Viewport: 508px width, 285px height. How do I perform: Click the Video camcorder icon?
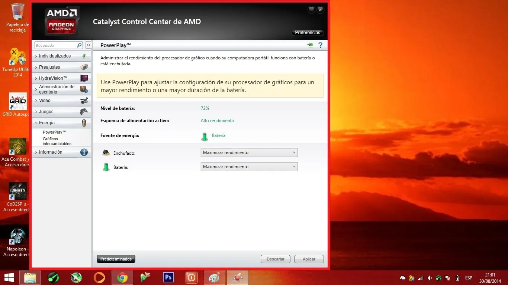click(x=84, y=101)
